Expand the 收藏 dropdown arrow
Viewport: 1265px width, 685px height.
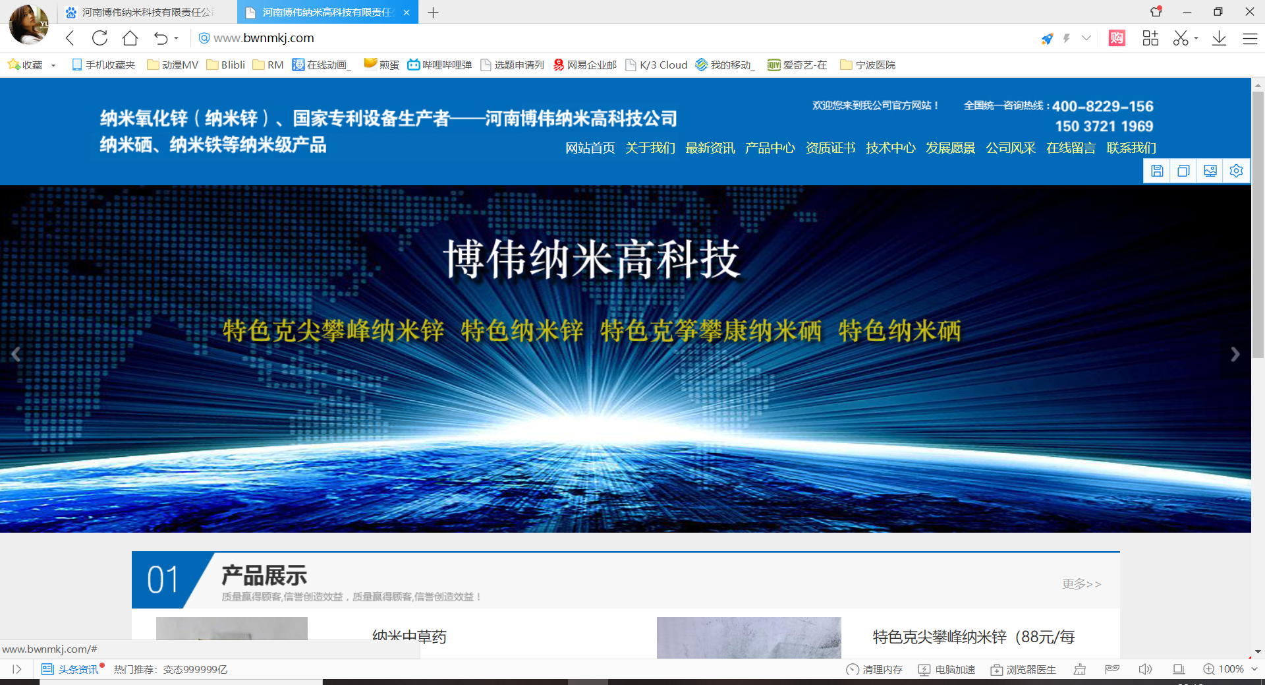point(53,65)
